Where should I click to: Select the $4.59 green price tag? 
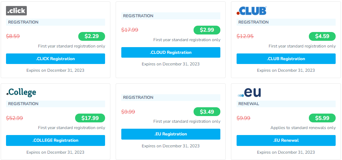(322, 36)
